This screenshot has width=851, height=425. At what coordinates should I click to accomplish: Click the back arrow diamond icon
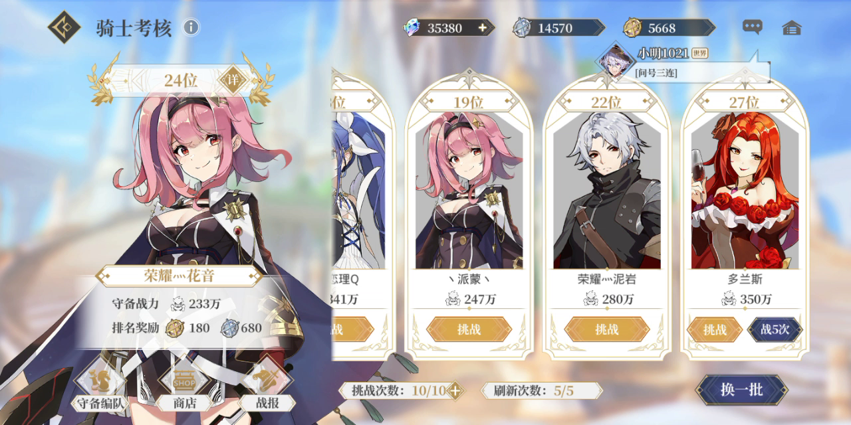point(64,27)
